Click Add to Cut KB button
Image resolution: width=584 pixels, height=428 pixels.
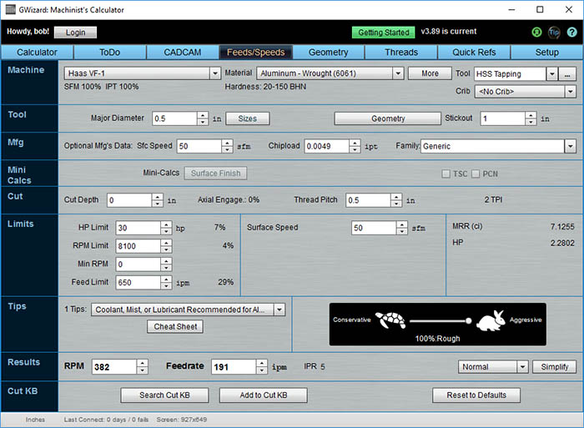pos(264,395)
